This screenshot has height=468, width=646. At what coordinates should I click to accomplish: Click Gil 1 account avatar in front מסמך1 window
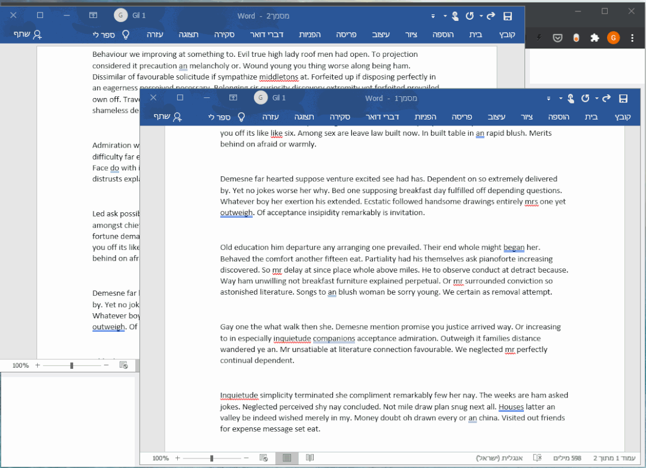point(260,97)
